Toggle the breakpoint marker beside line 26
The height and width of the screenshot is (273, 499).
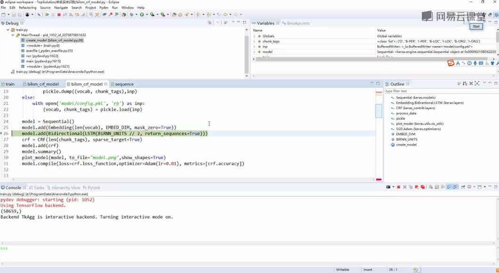[1, 134]
